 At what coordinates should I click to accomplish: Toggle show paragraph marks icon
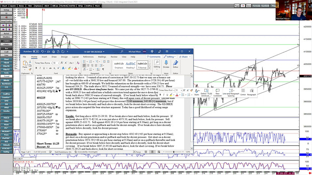click(x=103, y=69)
